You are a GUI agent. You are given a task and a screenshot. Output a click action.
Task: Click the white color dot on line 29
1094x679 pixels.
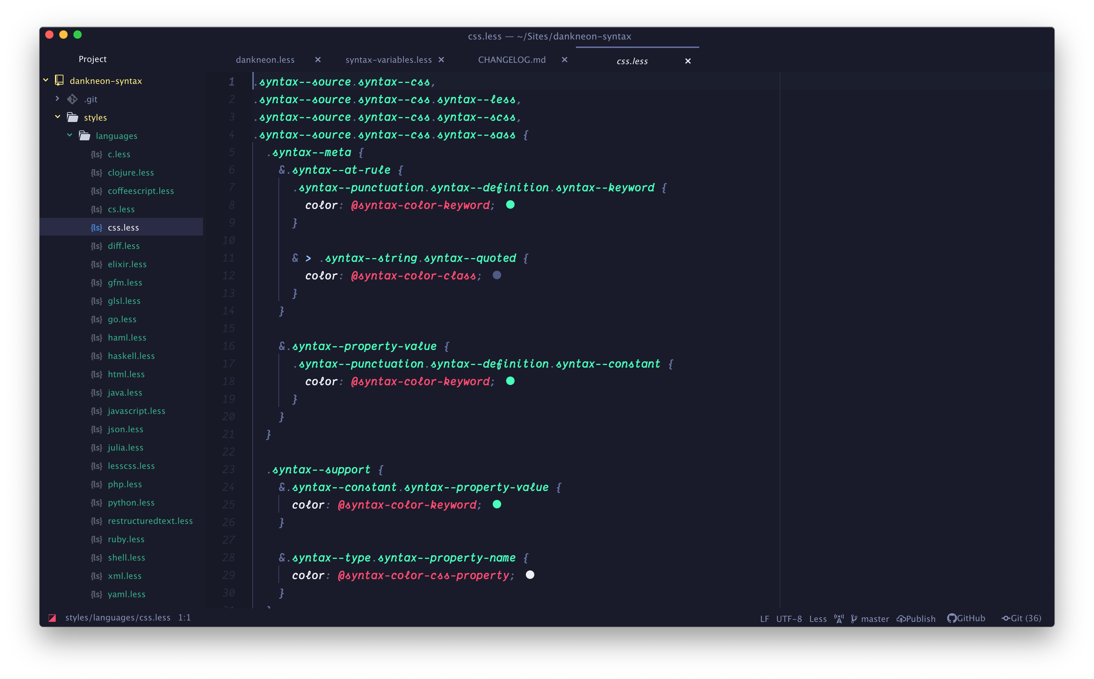(x=530, y=575)
